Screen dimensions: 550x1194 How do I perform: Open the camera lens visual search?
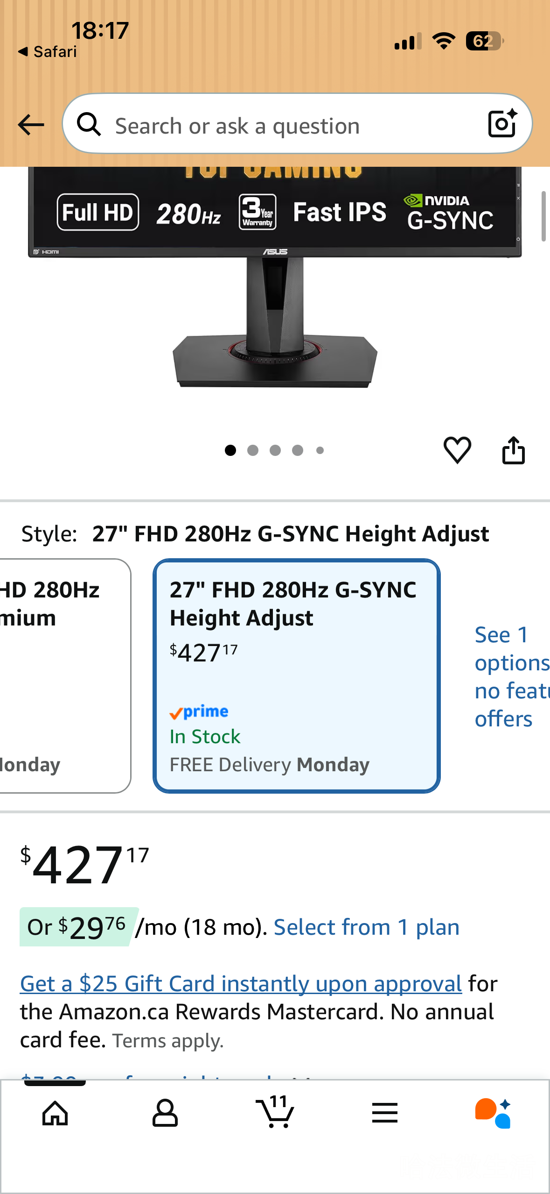[x=502, y=124]
